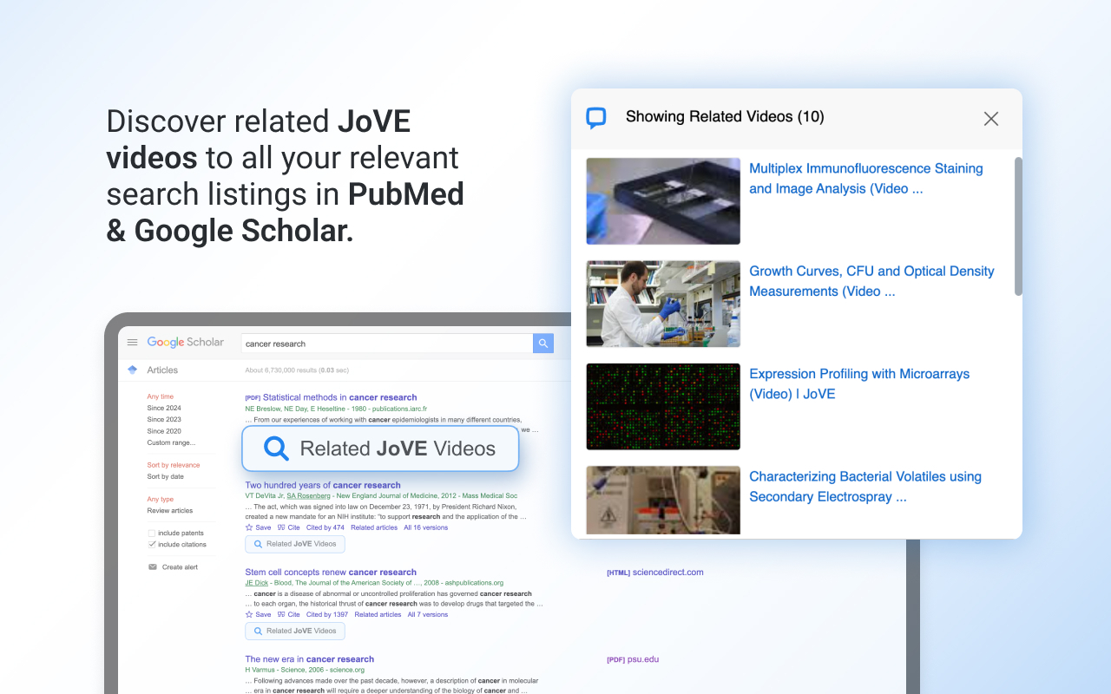Filter results to Since 2023

click(x=164, y=419)
